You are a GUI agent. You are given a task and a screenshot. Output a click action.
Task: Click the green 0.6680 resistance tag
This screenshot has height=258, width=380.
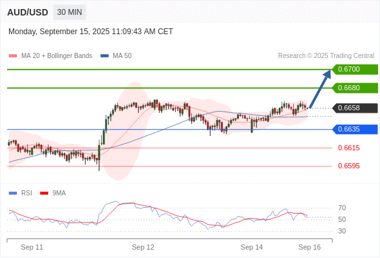355,88
